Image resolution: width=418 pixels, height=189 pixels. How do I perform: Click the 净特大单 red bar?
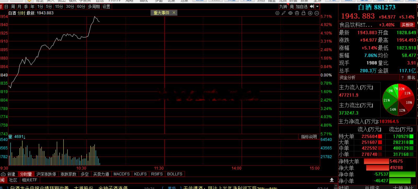click(x=376, y=161)
